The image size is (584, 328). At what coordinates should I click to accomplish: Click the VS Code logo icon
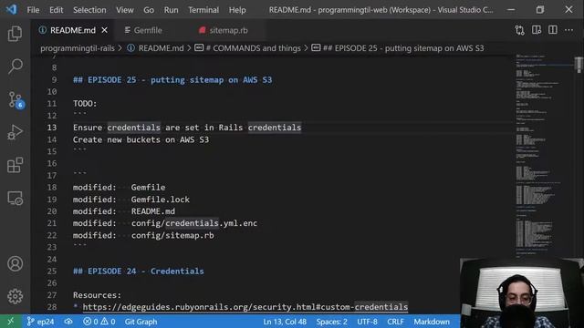11,10
